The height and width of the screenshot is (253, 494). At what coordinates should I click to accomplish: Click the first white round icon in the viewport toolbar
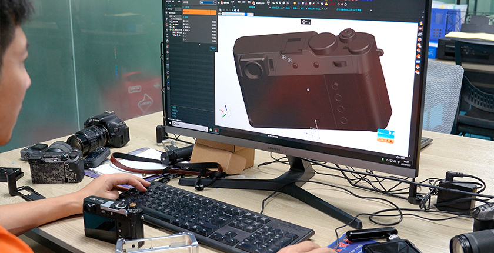[235, 10]
